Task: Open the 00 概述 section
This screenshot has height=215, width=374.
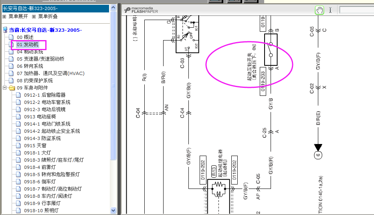Action: [25, 37]
